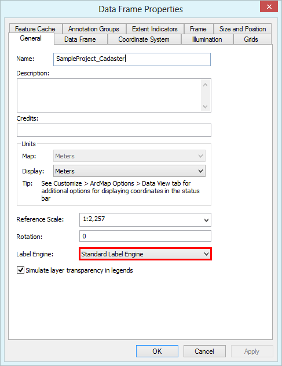282x366 pixels.
Task: Open the Grids tab
Action: tap(251, 39)
